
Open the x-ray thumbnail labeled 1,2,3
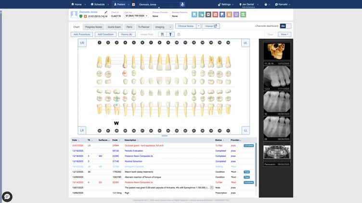tap(277, 77)
